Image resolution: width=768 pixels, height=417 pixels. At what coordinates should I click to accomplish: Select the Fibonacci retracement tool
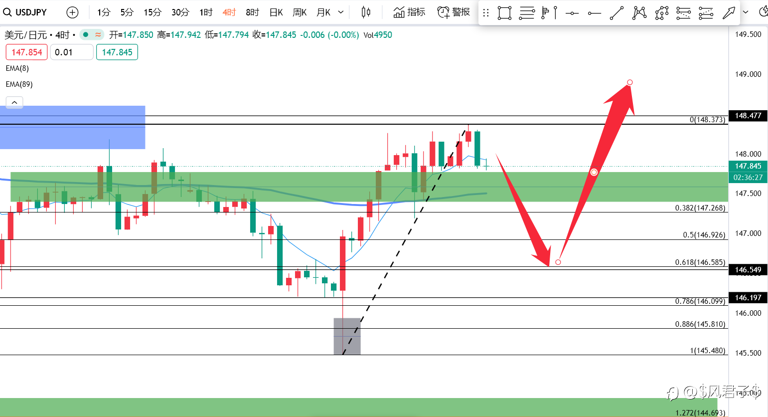tap(527, 13)
